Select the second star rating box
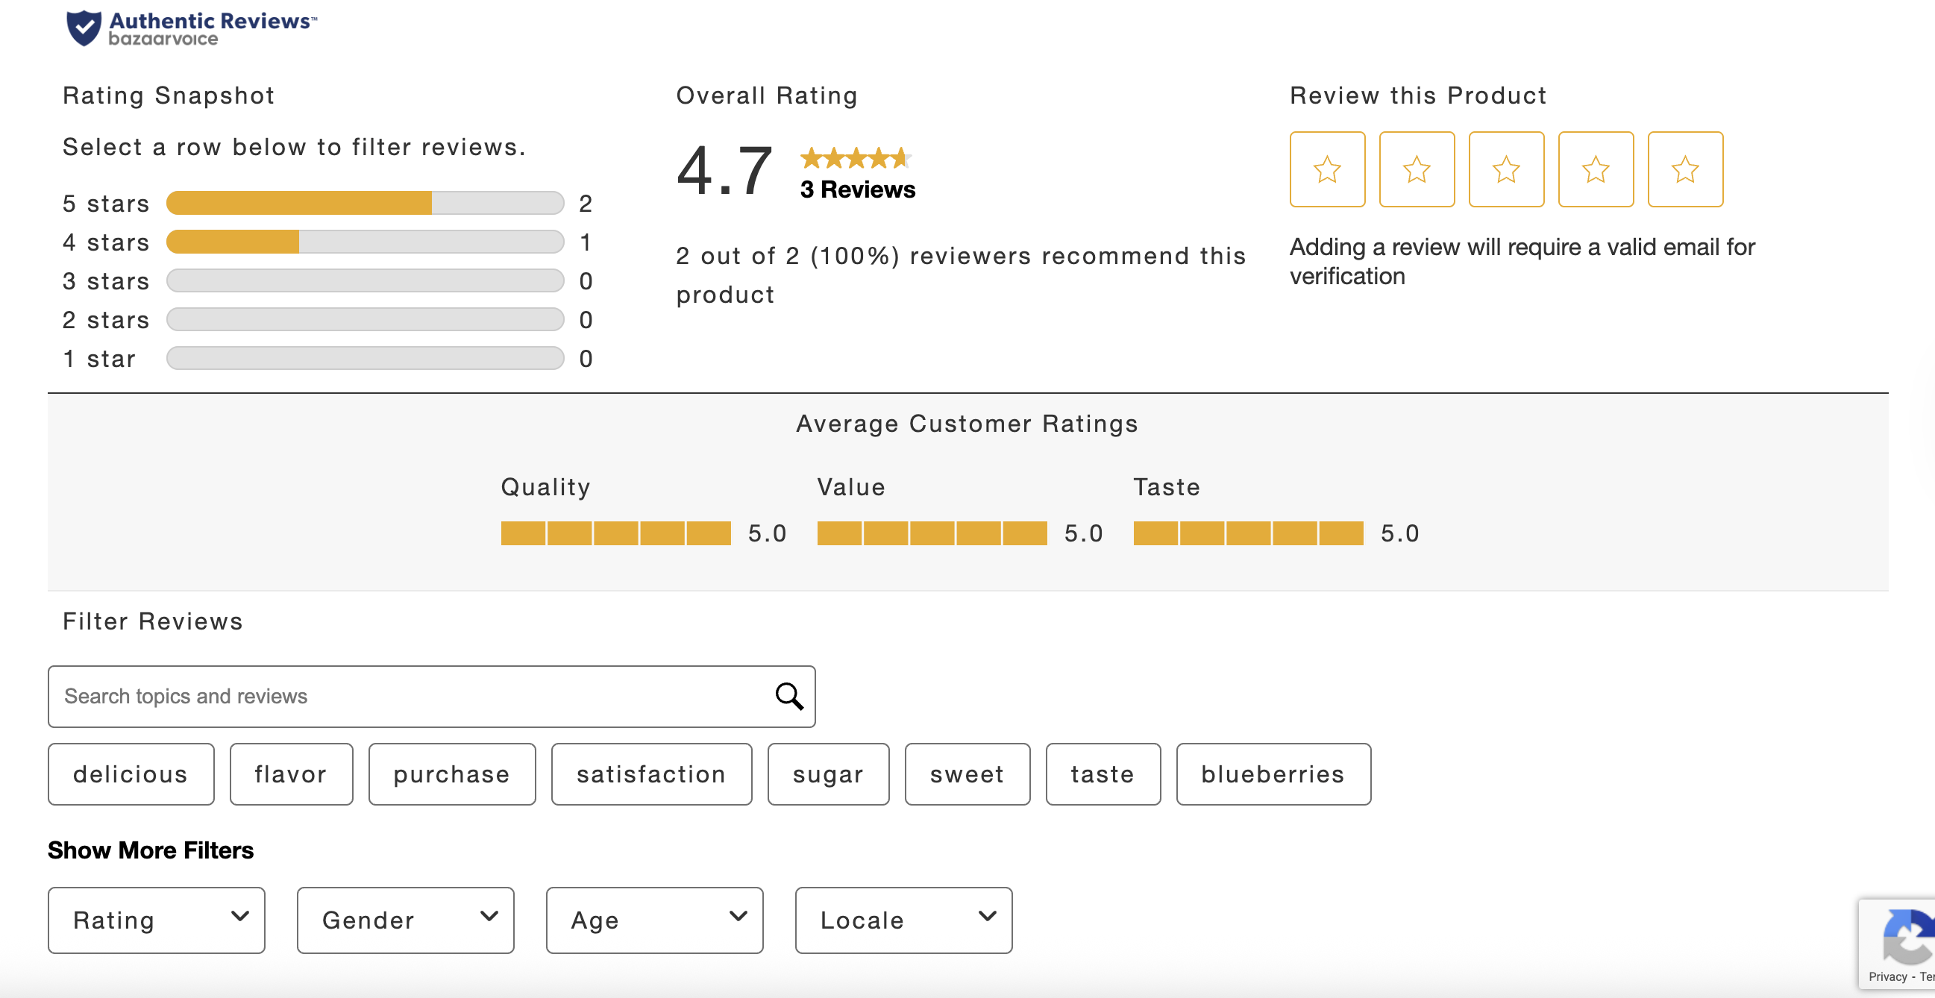This screenshot has height=998, width=1935. (x=1416, y=170)
